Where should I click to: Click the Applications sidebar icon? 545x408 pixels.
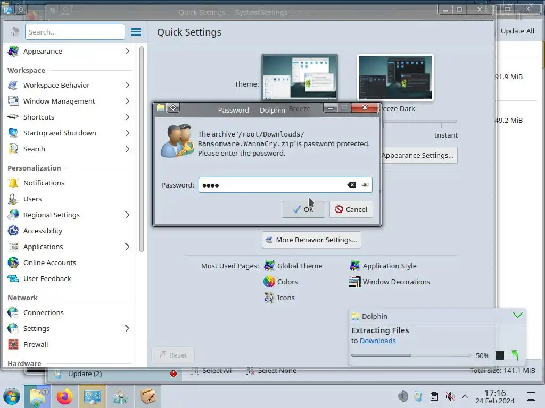coord(13,246)
